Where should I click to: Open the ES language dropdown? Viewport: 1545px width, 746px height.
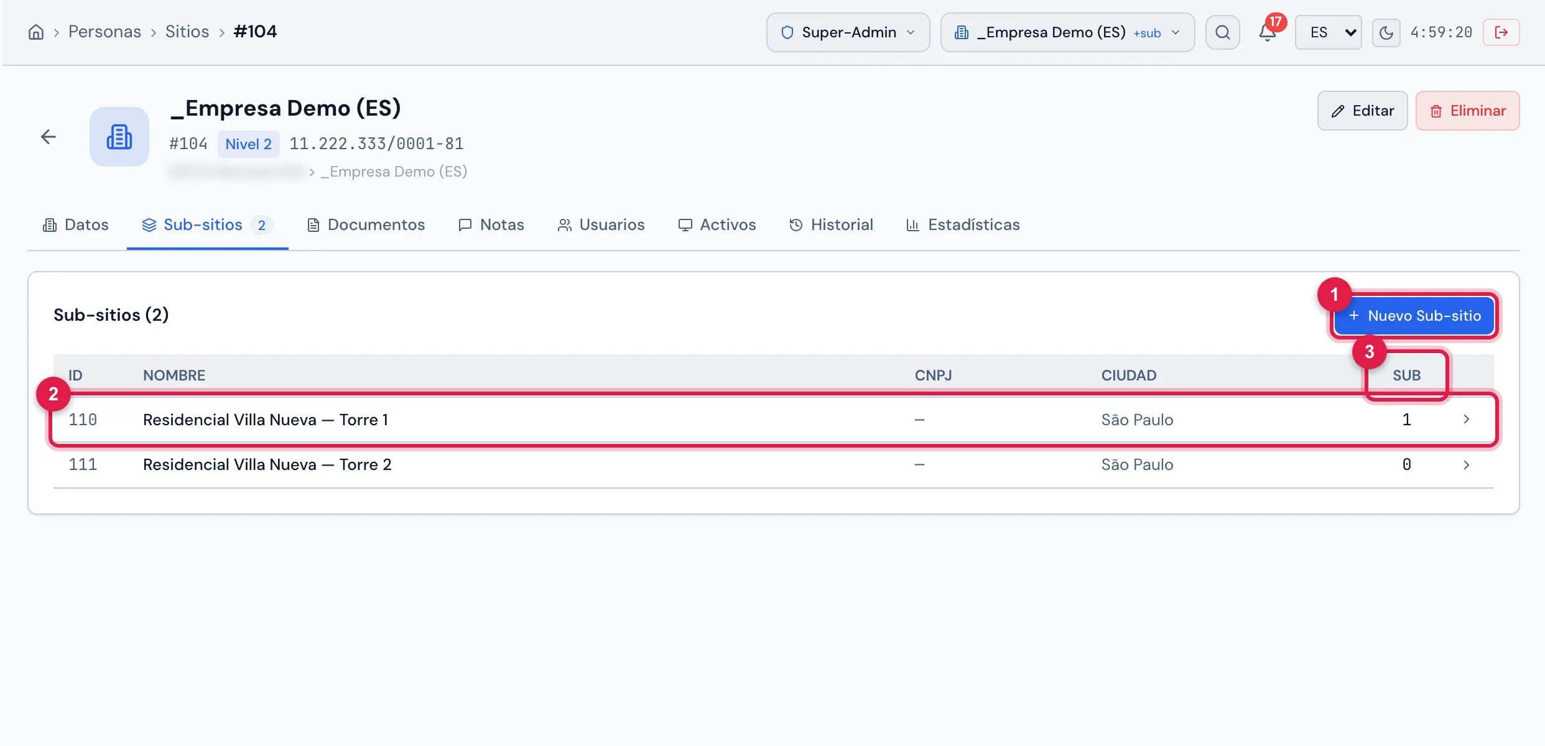pos(1328,32)
